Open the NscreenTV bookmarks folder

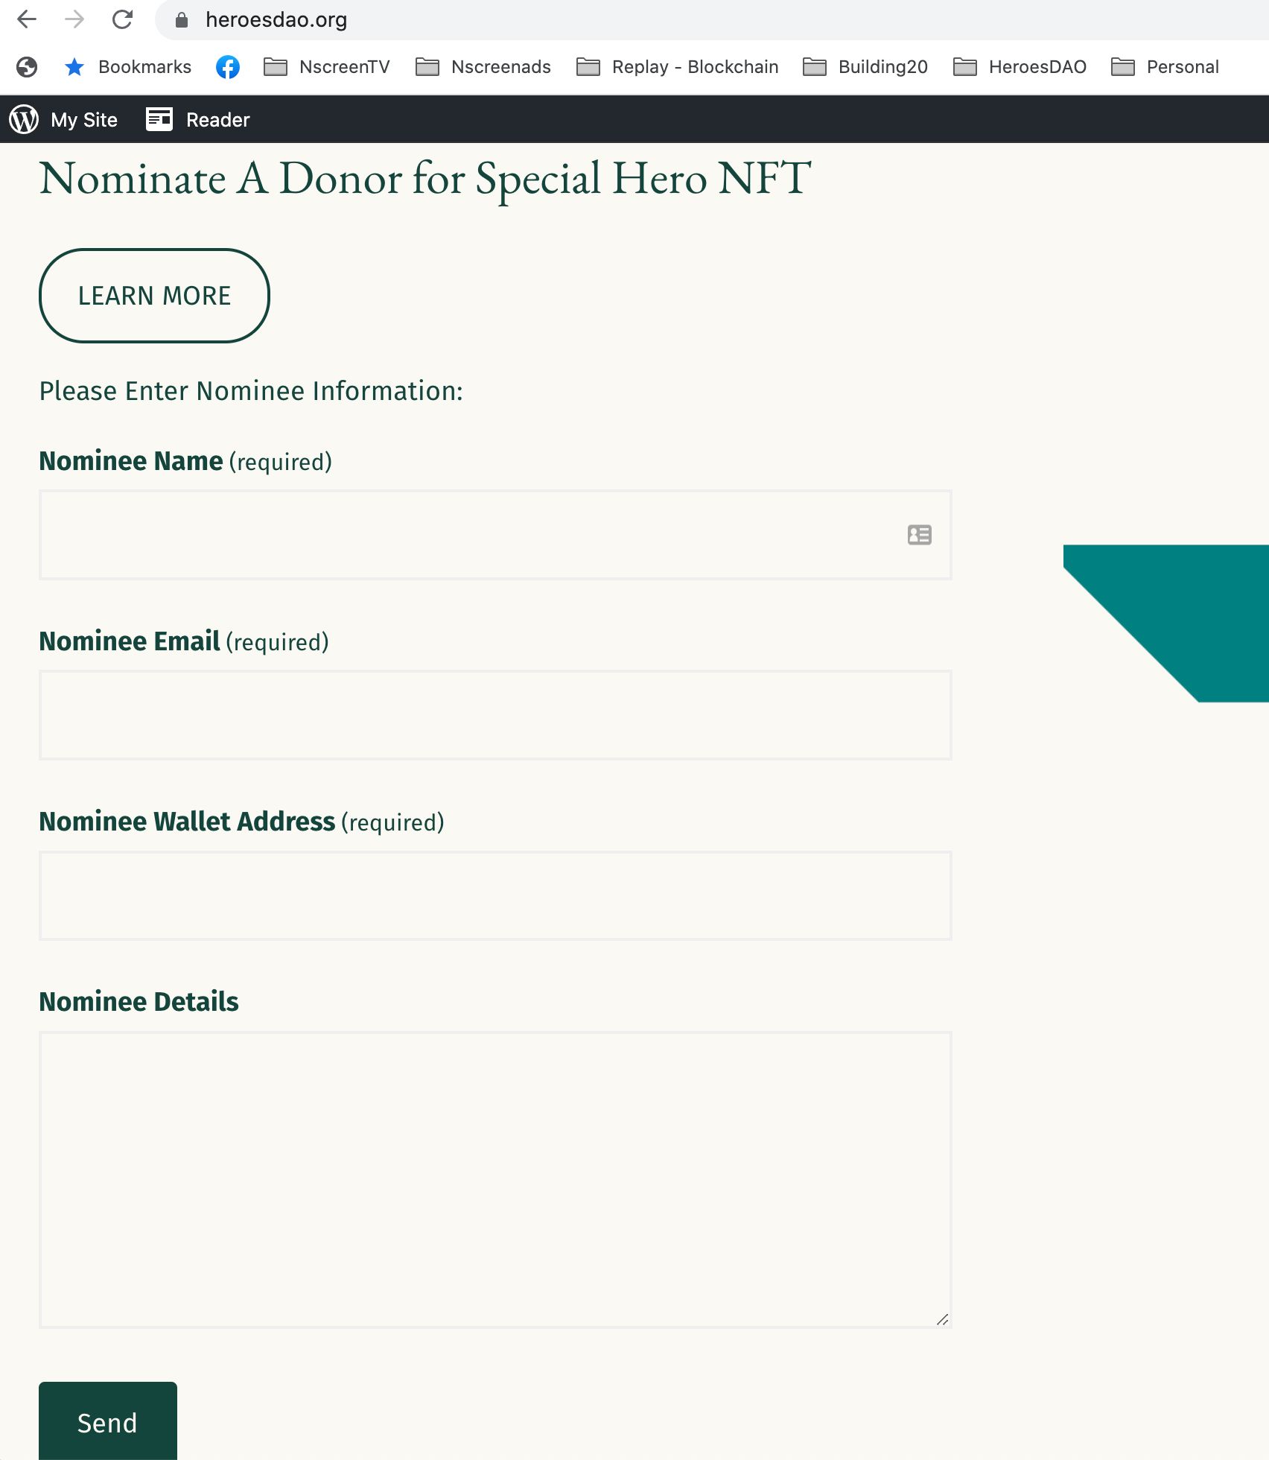tap(327, 67)
